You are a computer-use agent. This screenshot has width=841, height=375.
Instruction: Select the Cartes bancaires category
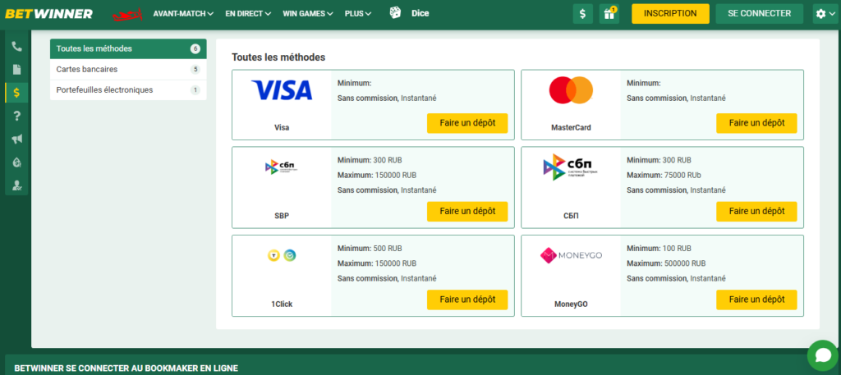[x=128, y=69]
